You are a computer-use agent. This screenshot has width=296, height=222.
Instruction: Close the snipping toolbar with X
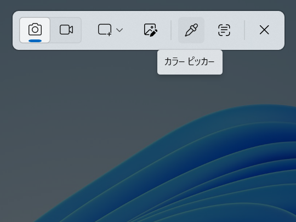[x=264, y=30]
